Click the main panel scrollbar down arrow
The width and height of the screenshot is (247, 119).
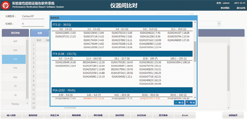click(228, 108)
